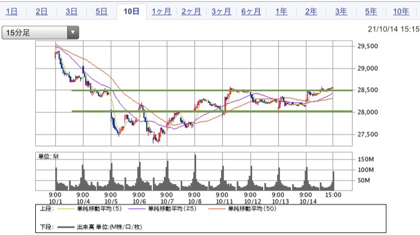
Task: Click the 単純移動平均(25) legend entry
Action: click(172, 209)
